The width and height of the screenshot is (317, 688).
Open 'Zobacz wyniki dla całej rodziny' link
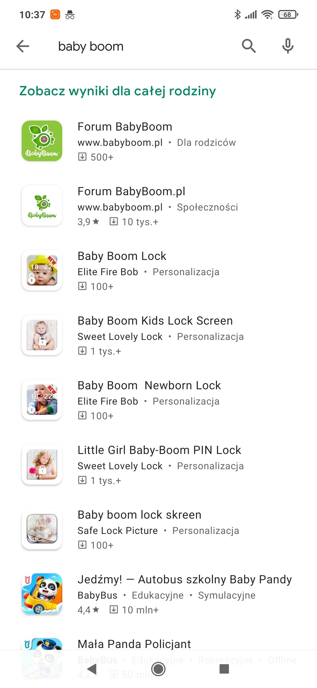coord(117,91)
